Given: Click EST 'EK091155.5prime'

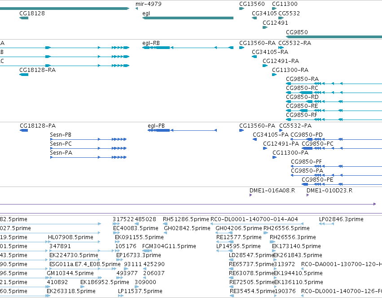Looking at the screenshot, I should tap(139, 238).
